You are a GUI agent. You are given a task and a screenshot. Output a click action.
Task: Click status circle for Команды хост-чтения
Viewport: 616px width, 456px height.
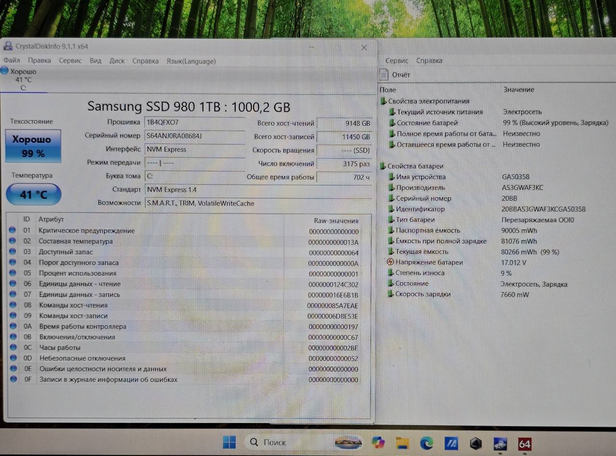(13, 305)
